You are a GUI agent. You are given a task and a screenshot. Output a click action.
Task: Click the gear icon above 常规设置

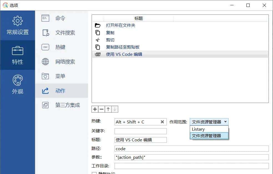17,21
